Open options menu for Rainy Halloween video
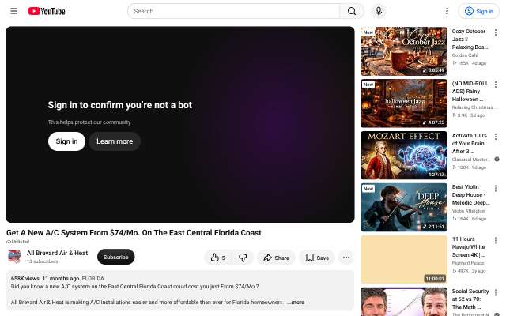The width and height of the screenshot is (506, 316). click(x=496, y=85)
